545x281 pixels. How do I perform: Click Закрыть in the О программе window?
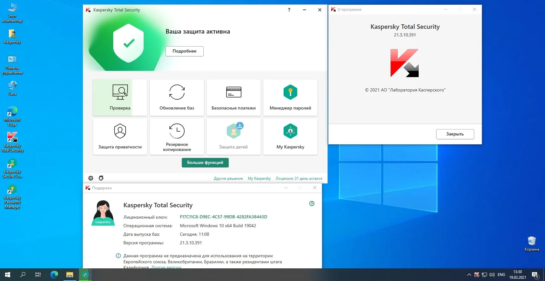point(455,134)
